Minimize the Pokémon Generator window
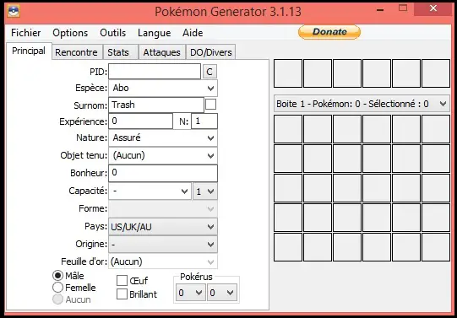The height and width of the screenshot is (318, 457). (x=380, y=9)
